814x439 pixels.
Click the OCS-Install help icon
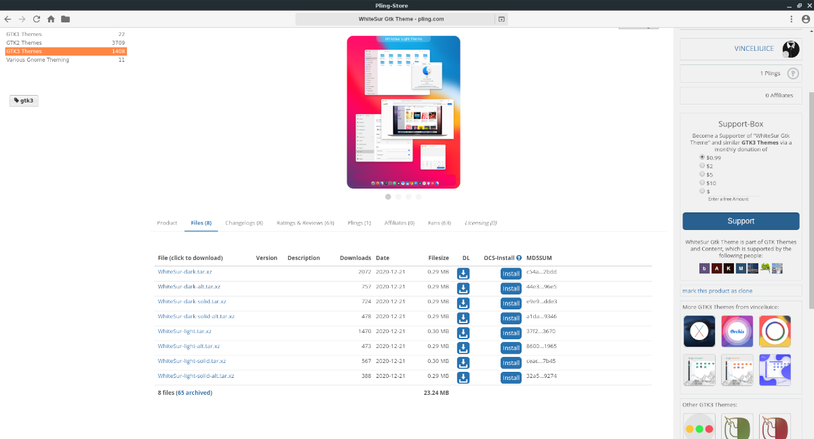point(519,258)
